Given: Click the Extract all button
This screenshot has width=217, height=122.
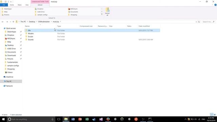Looking at the screenshot, I should point(107,12).
